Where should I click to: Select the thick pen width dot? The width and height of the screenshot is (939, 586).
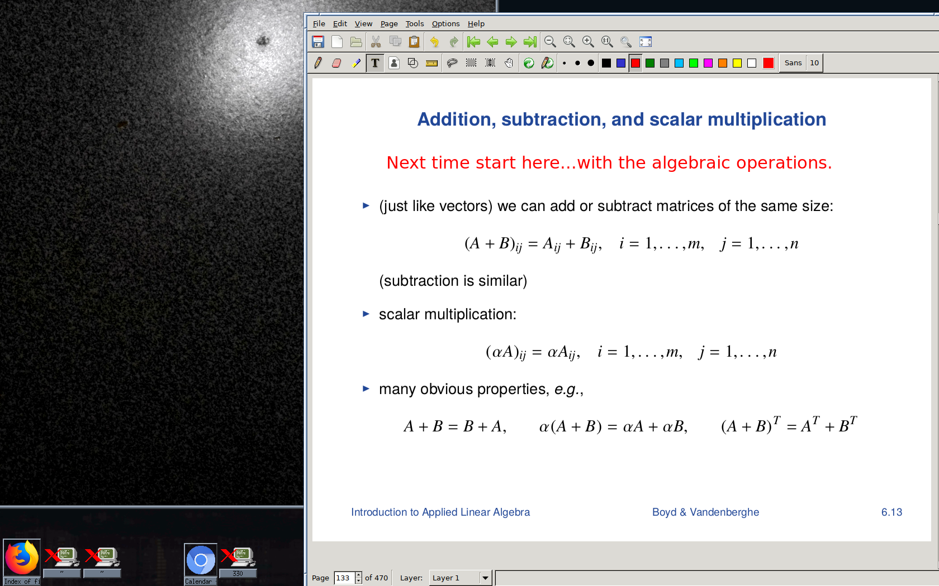591,63
